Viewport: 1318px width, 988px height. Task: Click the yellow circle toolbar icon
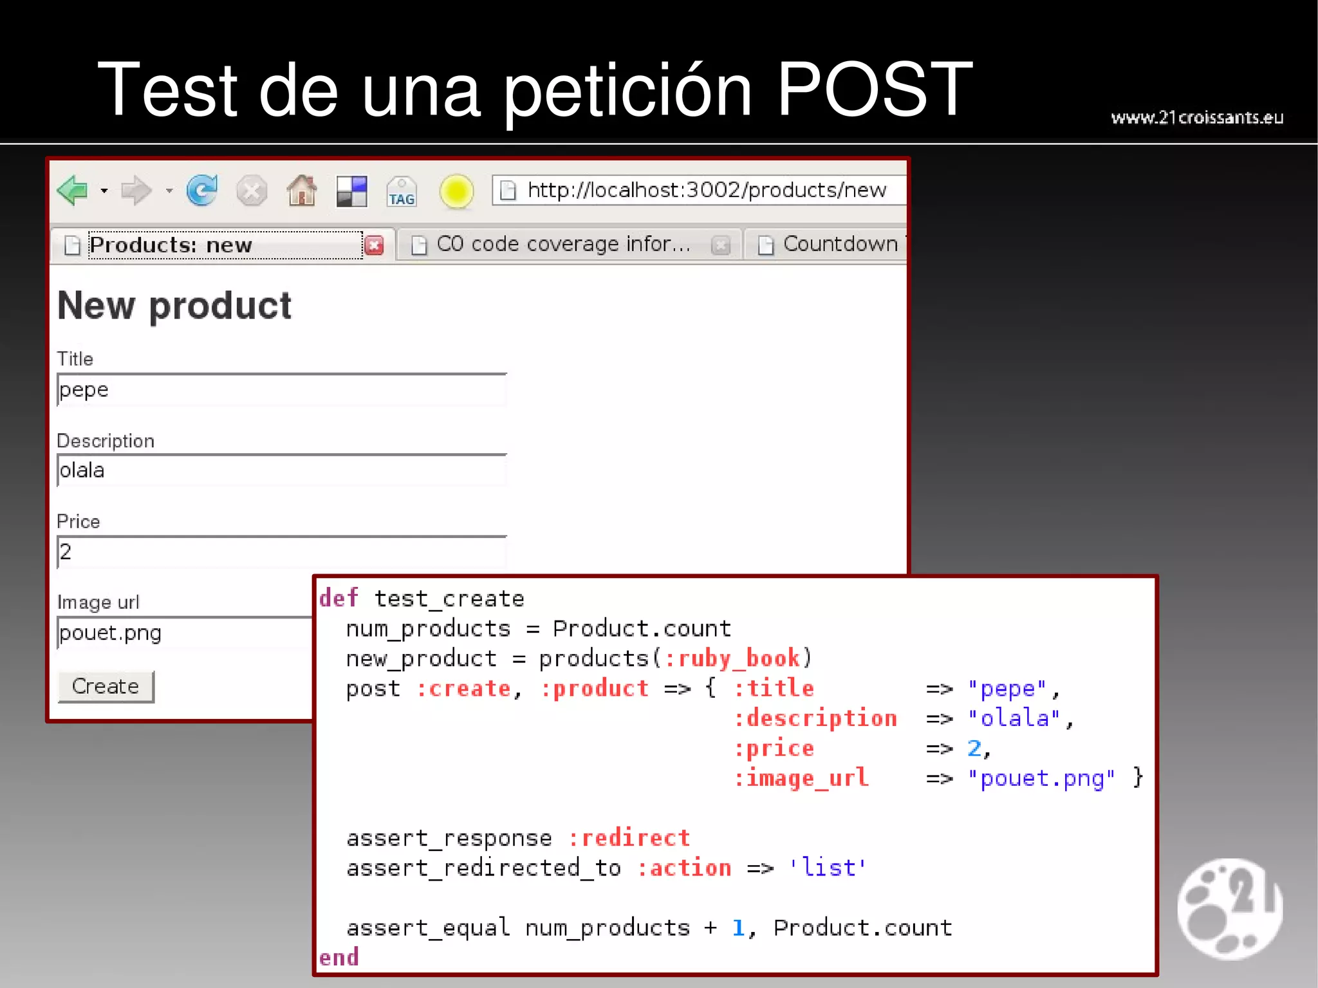pyautogui.click(x=456, y=192)
